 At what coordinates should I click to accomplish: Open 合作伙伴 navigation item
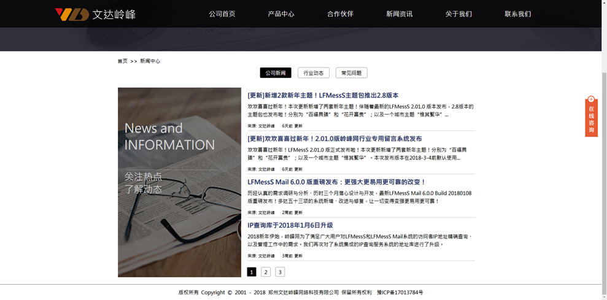pos(340,14)
